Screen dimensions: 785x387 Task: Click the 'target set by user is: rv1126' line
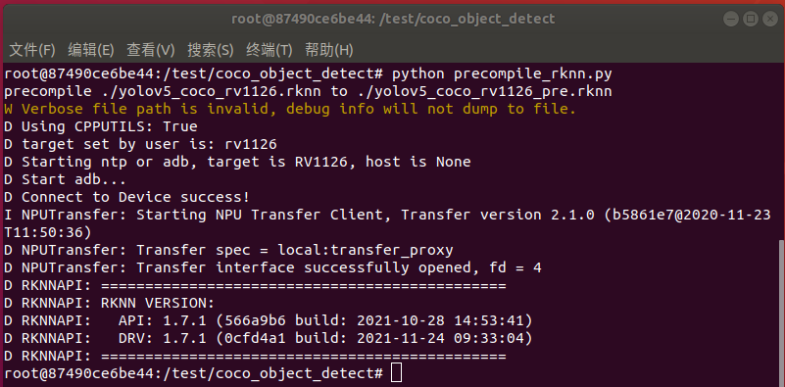(x=140, y=145)
